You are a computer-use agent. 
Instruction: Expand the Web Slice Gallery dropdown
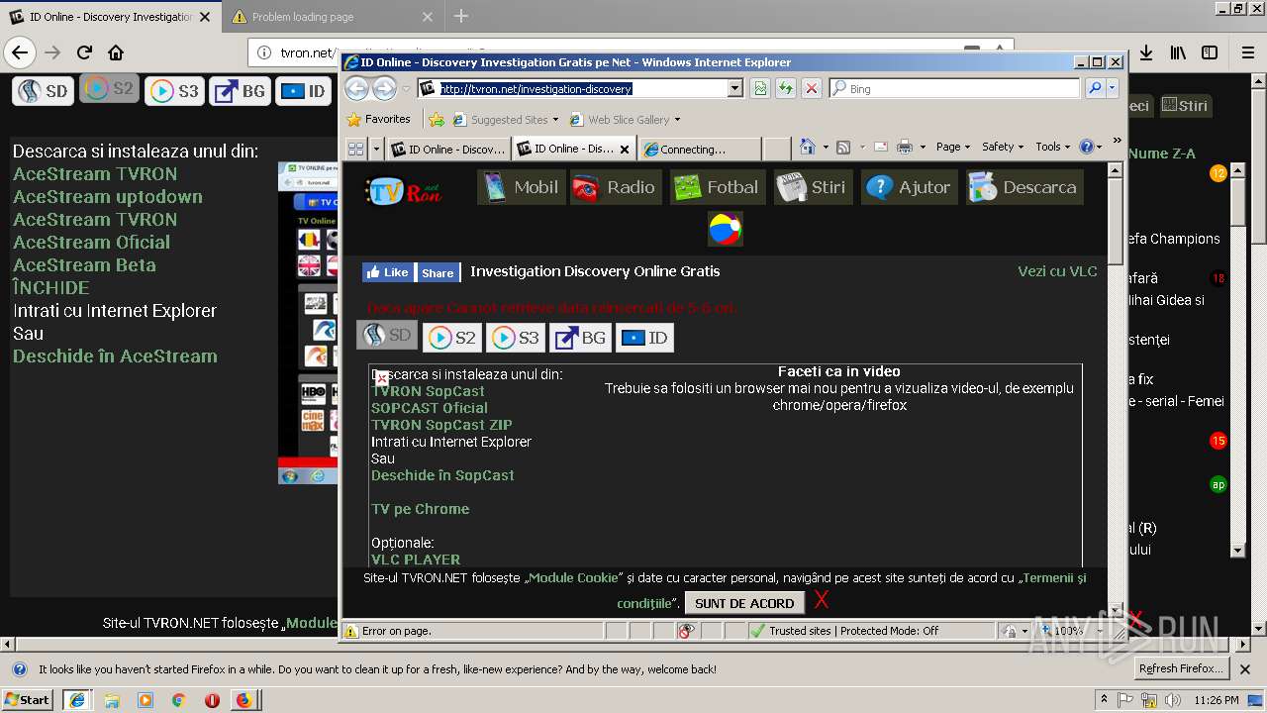point(677,120)
